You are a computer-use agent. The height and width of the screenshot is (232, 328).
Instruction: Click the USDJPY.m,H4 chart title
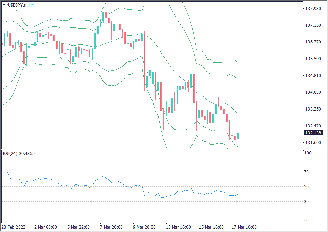tap(21, 5)
